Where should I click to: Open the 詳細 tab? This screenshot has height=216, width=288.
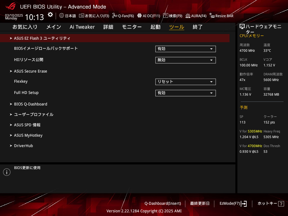[x=108, y=27]
